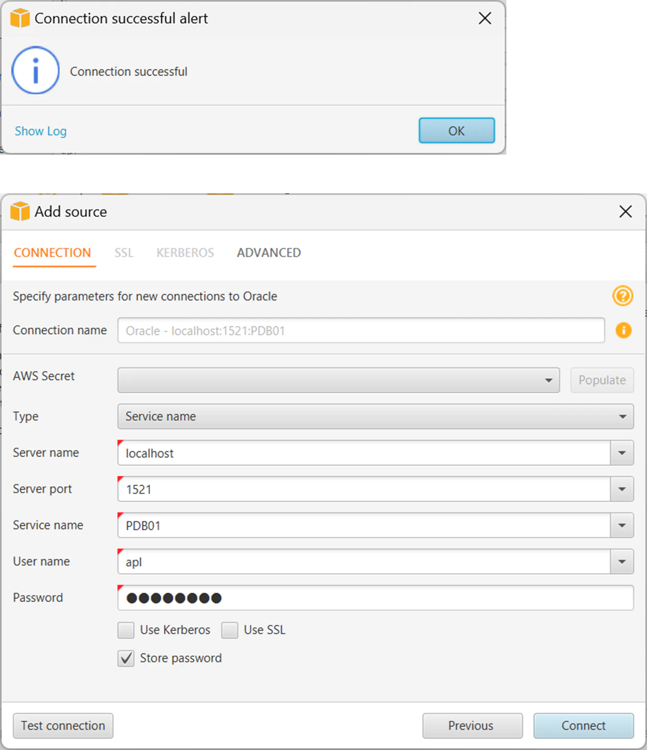Click the "Specify parameters for new connections to Oracle" text
The image size is (647, 750).
tap(145, 296)
